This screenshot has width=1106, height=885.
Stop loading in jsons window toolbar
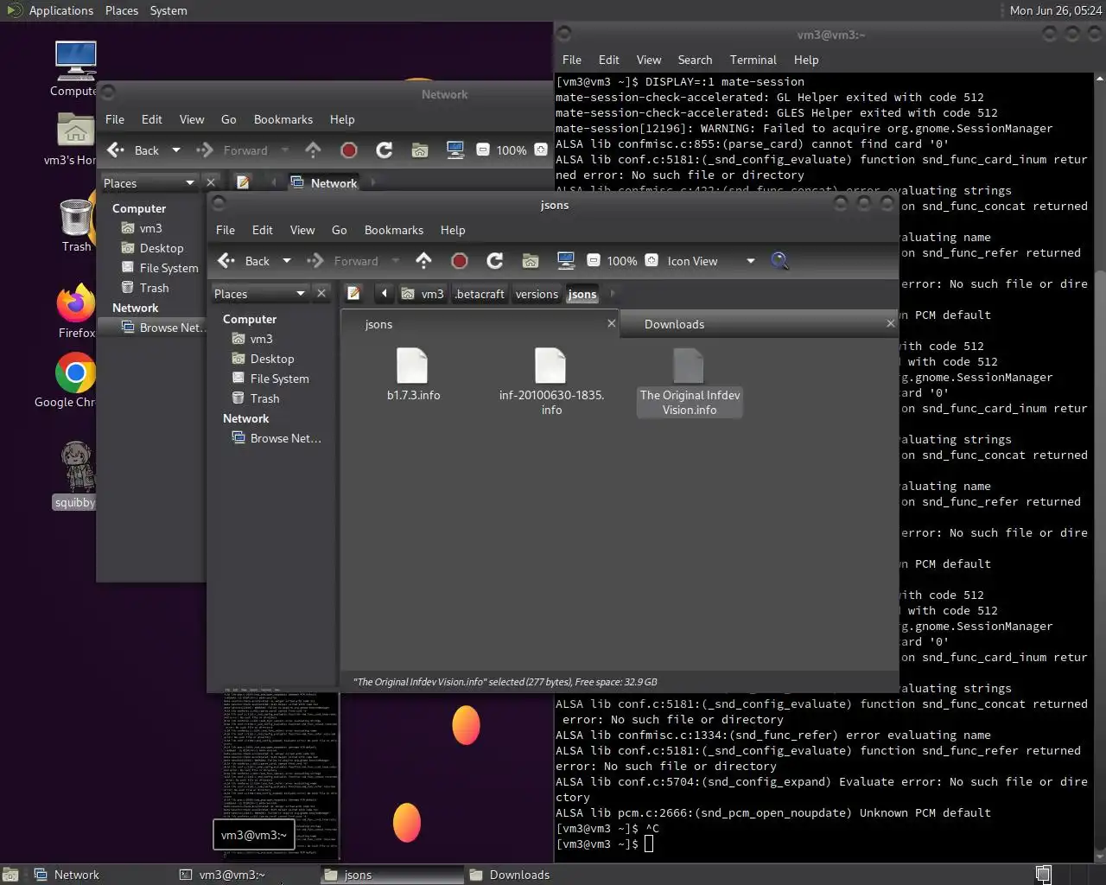[x=460, y=261]
